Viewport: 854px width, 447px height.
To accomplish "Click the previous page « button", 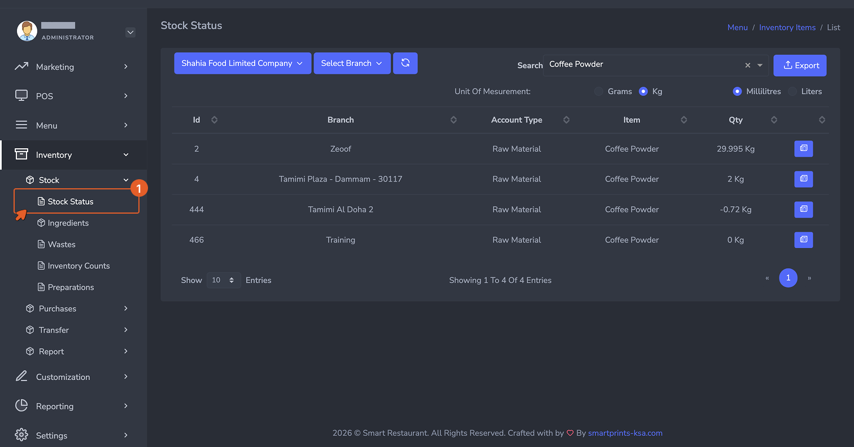I will click(767, 278).
